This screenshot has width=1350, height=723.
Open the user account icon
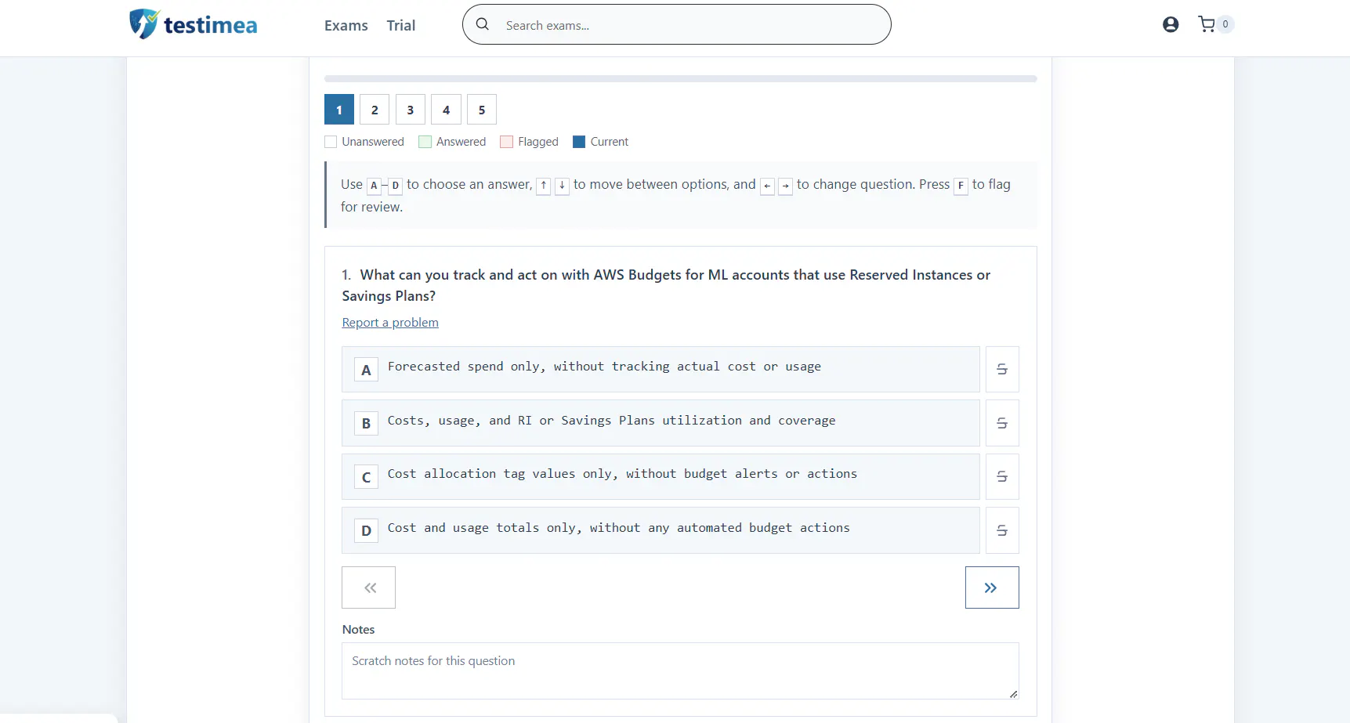pos(1171,24)
